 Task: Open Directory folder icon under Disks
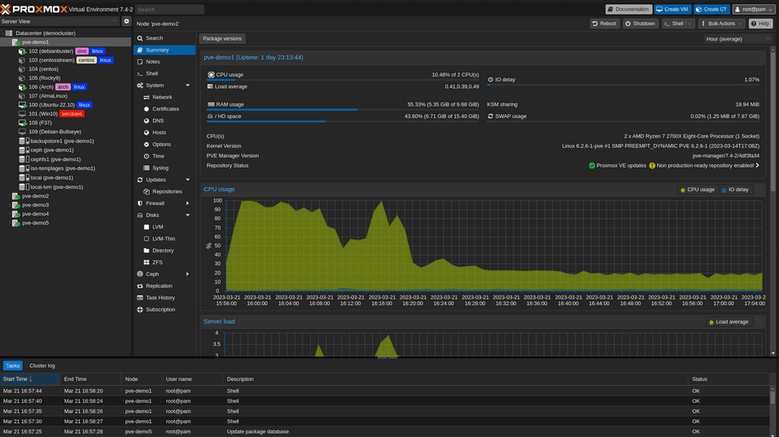click(147, 251)
